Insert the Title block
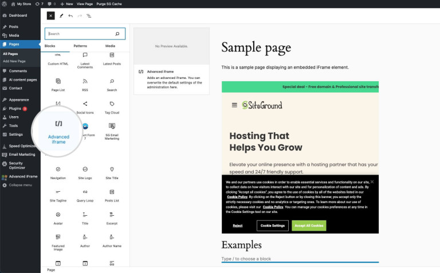 click(x=85, y=219)
